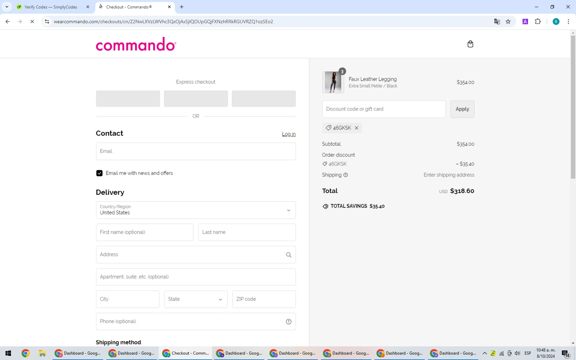Select the Checkout - Commando tab
This screenshot has height=360, width=576.
(x=134, y=7)
